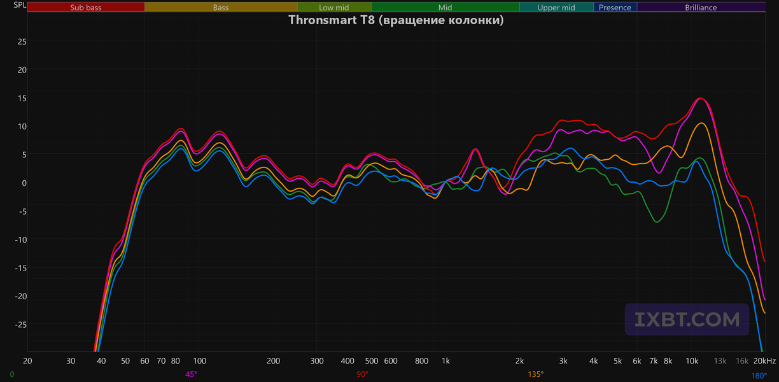Click the 800 tick on frequency axis

click(421, 361)
